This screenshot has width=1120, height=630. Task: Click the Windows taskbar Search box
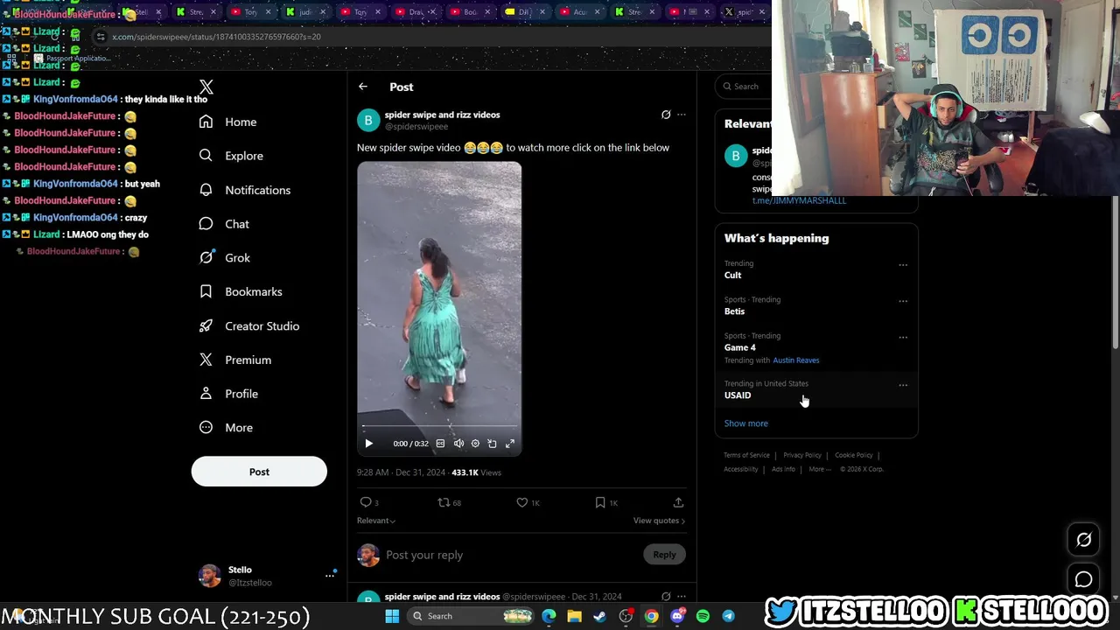[x=472, y=616]
